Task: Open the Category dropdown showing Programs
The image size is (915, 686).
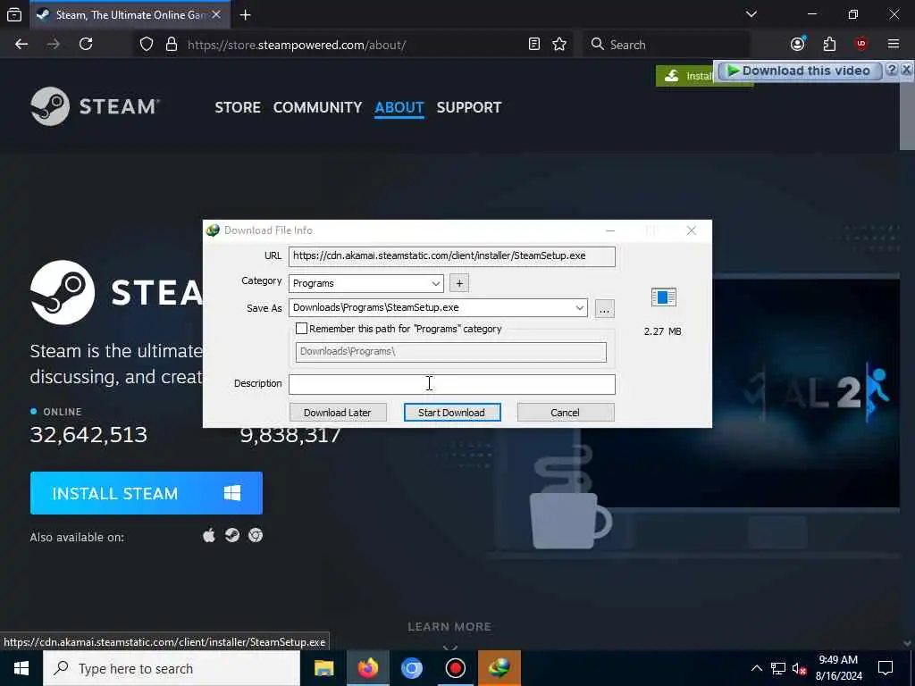Action: 365,283
